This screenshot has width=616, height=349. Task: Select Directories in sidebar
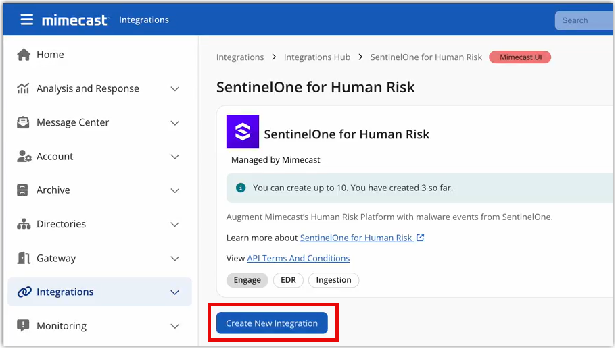61,224
